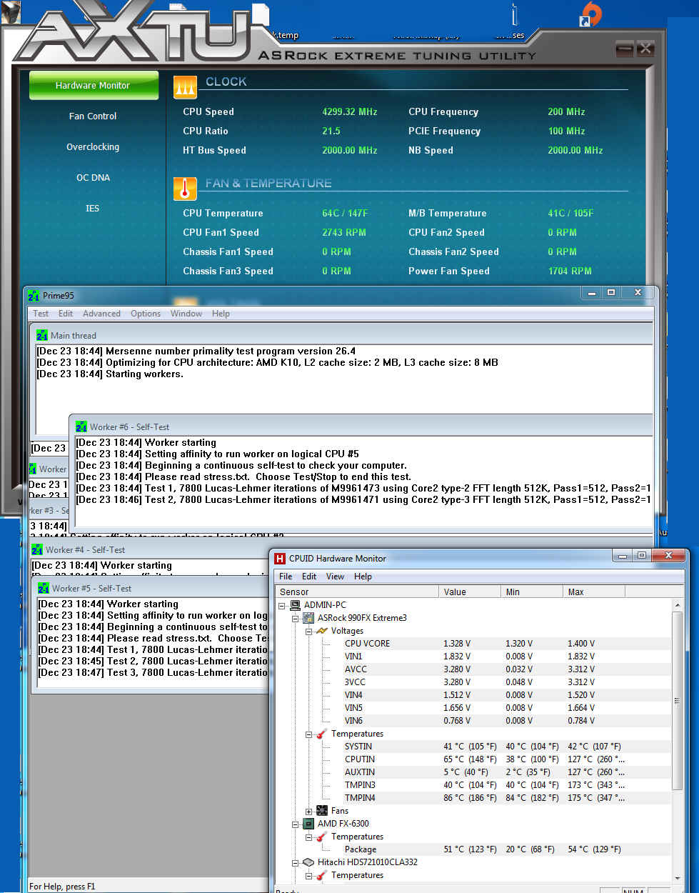
Task: Click the ASRock 990FX Extreme3 motherboard icon
Action: click(x=308, y=618)
